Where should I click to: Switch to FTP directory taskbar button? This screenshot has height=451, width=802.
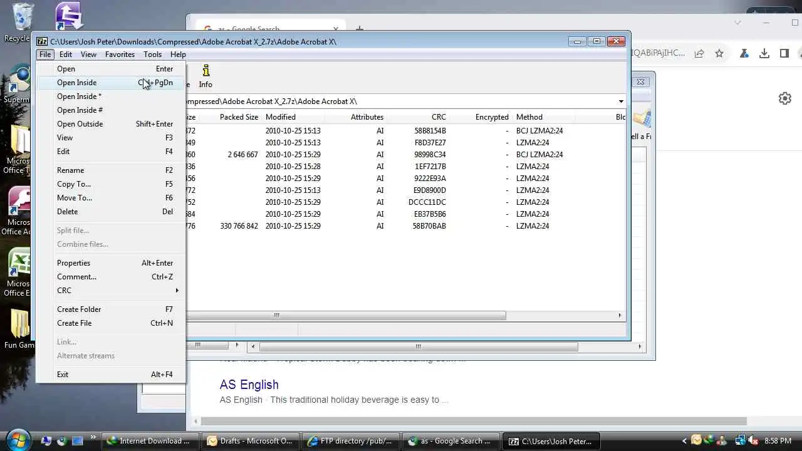click(x=351, y=441)
